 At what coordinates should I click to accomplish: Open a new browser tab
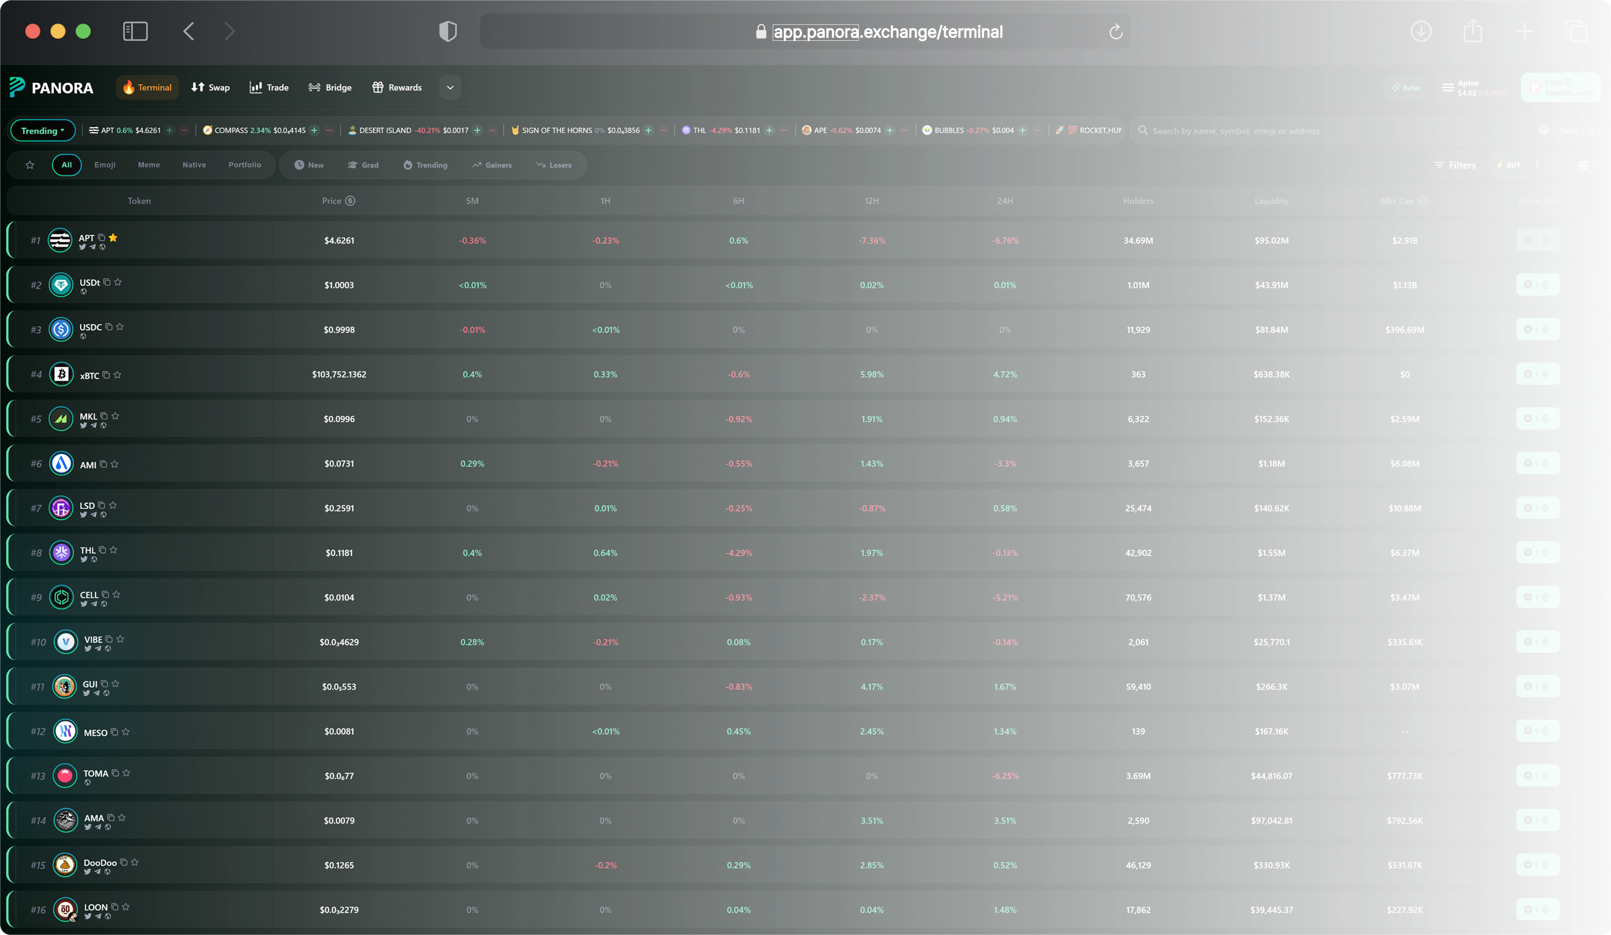click(1524, 32)
